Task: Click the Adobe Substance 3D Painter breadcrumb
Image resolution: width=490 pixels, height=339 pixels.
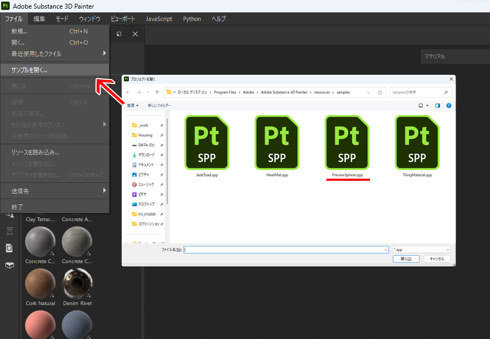Action: [x=284, y=93]
